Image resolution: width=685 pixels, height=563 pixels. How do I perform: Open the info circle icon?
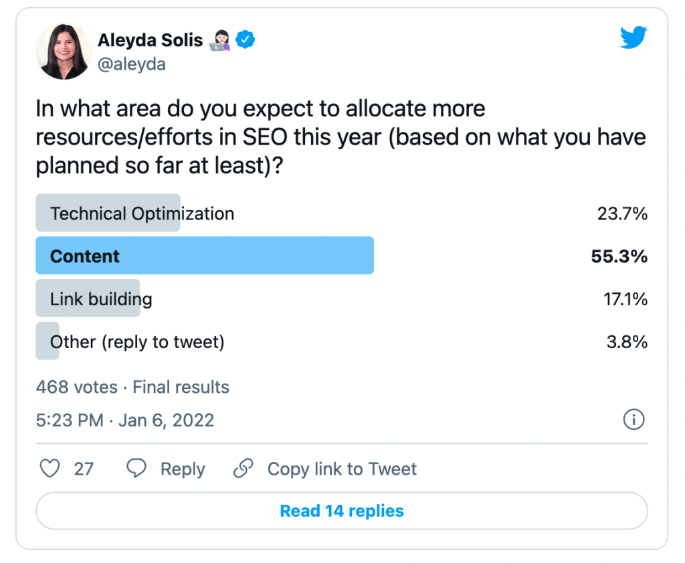point(633,420)
